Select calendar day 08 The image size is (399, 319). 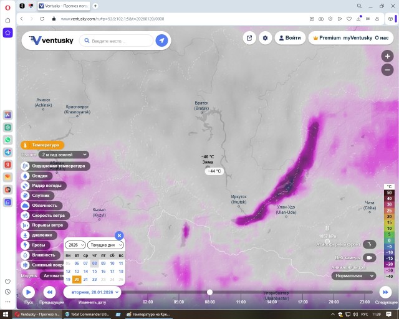point(94,264)
